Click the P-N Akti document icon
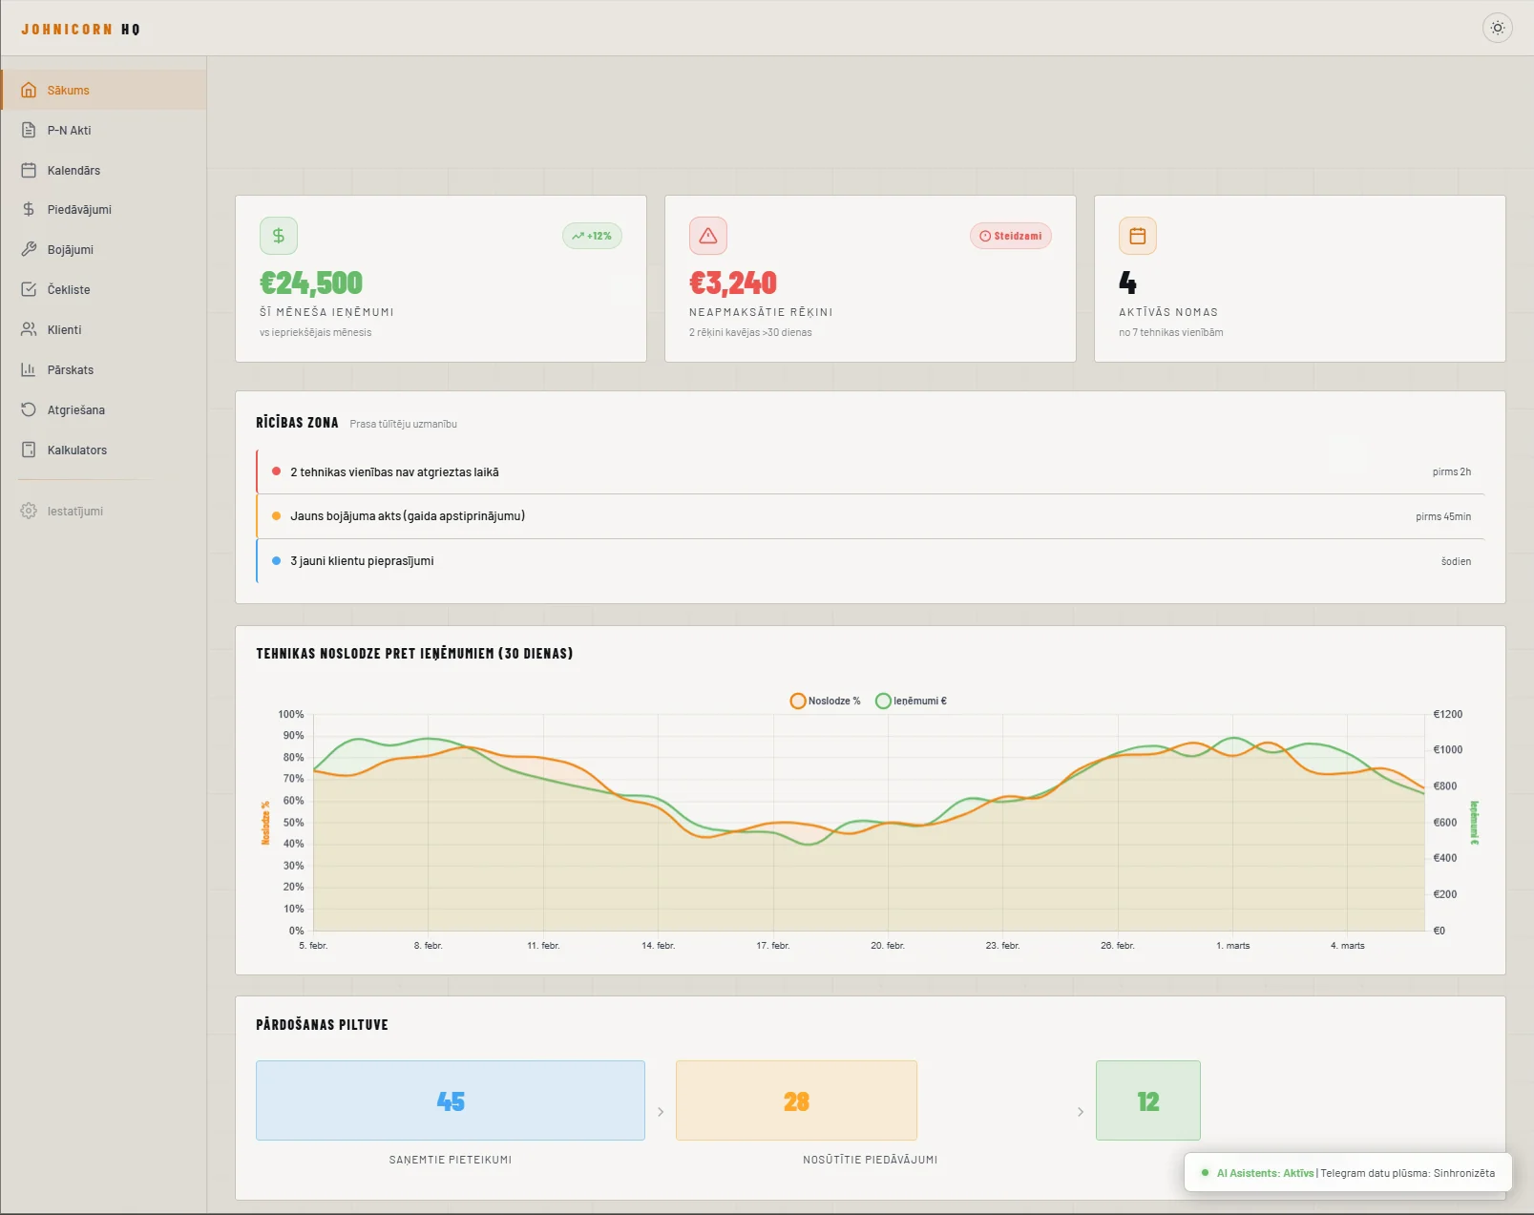 [29, 130]
